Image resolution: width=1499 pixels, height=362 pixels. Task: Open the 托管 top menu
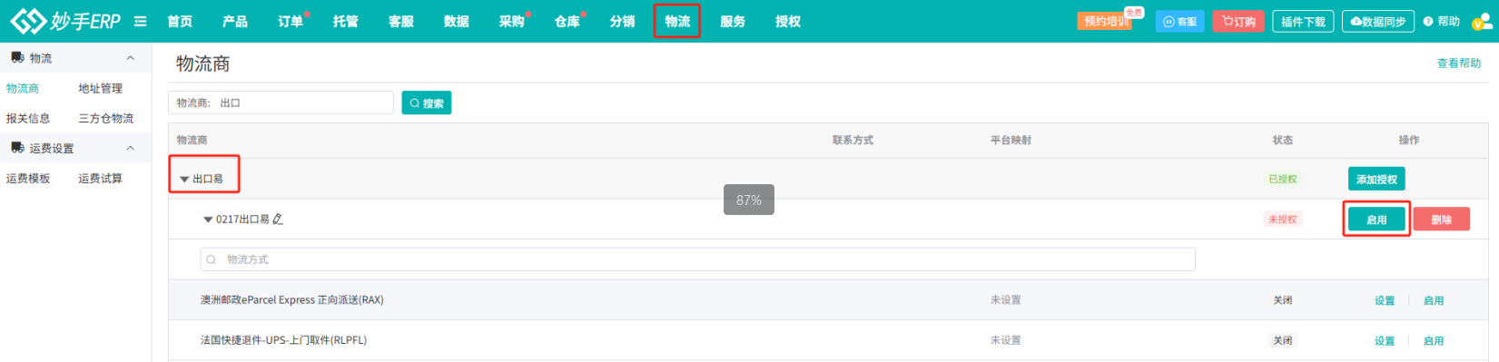point(346,21)
